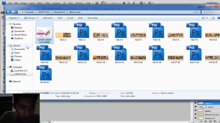The width and height of the screenshot is (220, 123).
Task: Click the ESSENTIALS workspace button
Action: pyautogui.click(x=212, y=3)
